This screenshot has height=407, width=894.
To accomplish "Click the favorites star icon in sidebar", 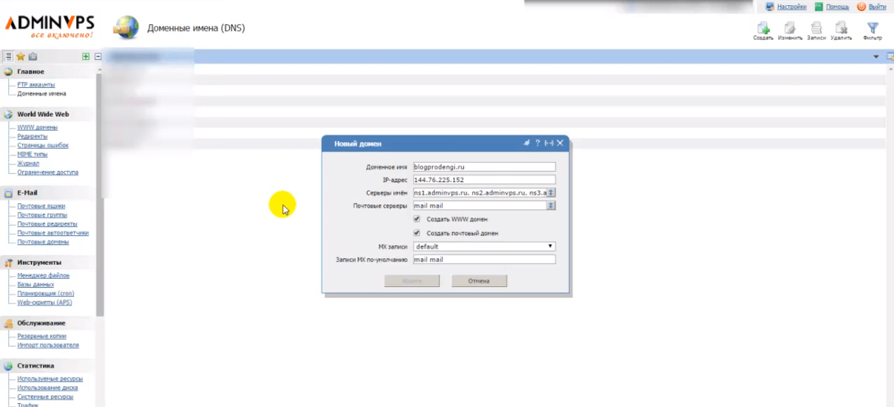I will [x=20, y=57].
